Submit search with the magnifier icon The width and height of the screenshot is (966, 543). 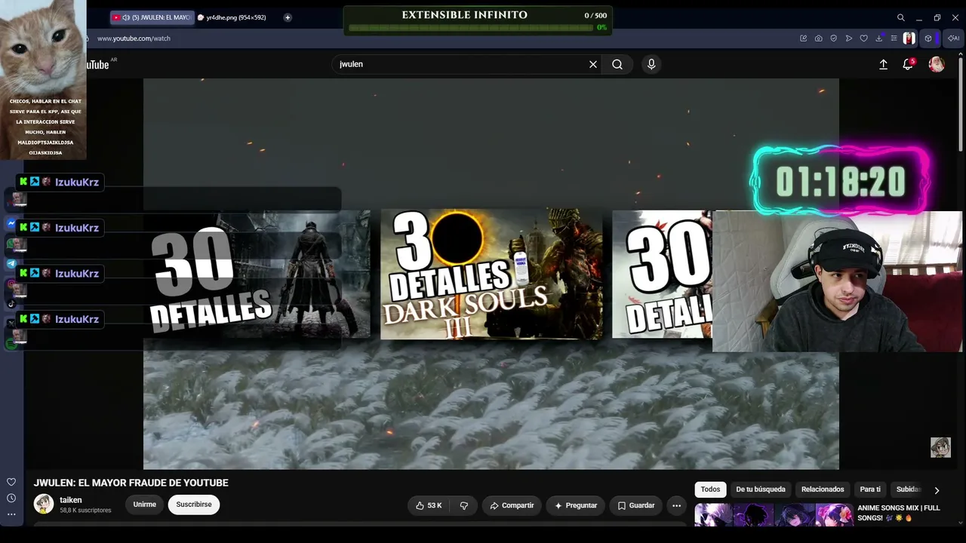(x=617, y=65)
